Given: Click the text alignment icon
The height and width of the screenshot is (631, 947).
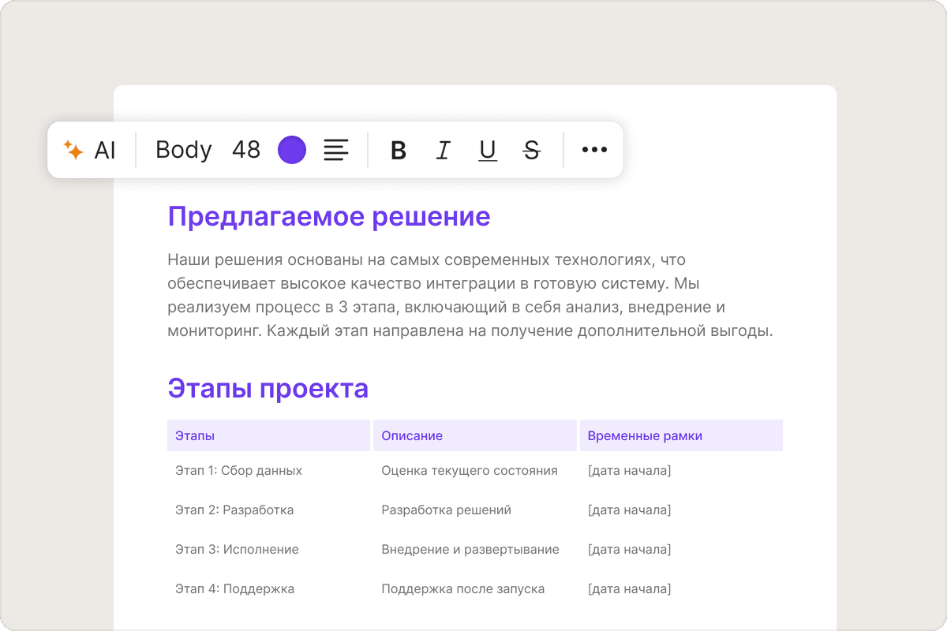Looking at the screenshot, I should 335,149.
